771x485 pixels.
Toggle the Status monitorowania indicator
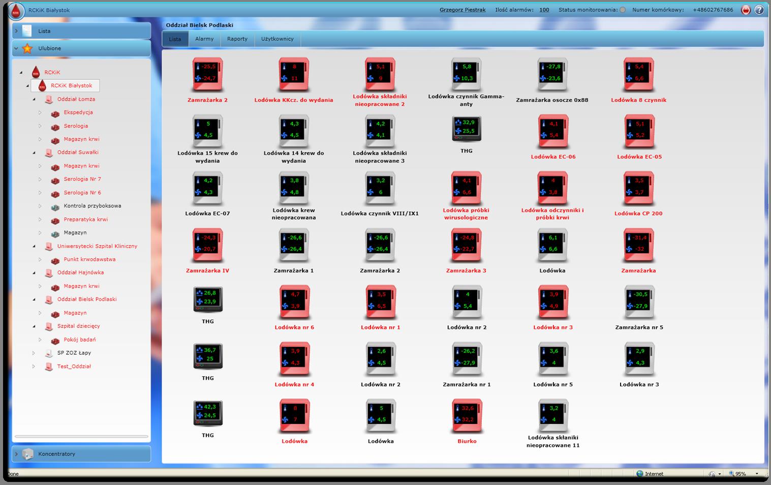pos(623,10)
